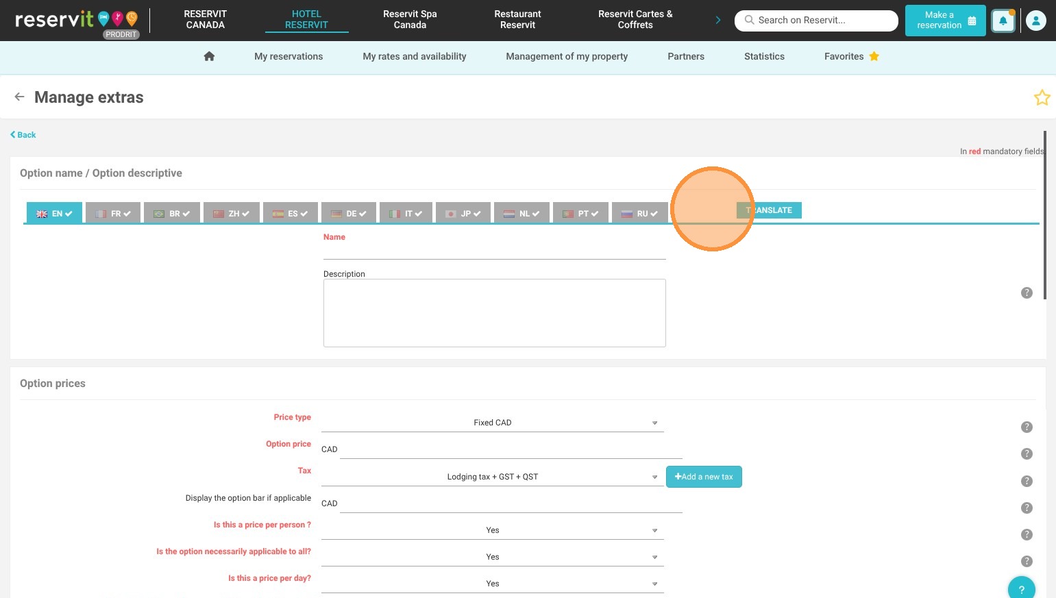The height and width of the screenshot is (598, 1056).
Task: Open the notifications bell icon
Action: click(1003, 21)
